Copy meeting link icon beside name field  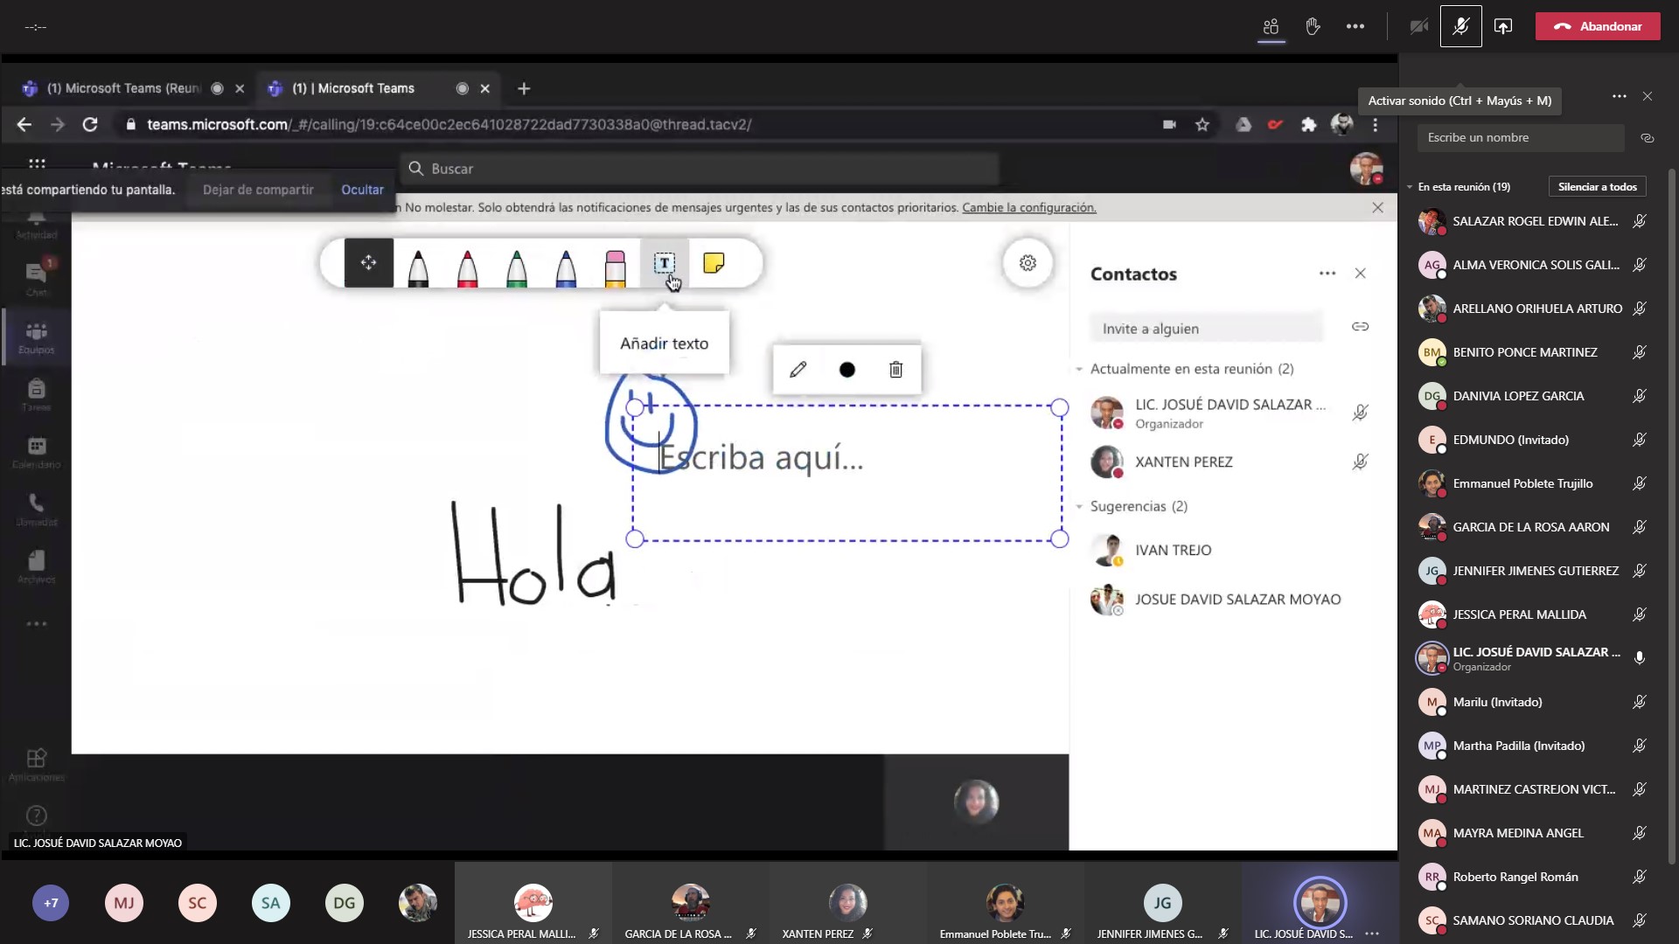coord(1647,138)
